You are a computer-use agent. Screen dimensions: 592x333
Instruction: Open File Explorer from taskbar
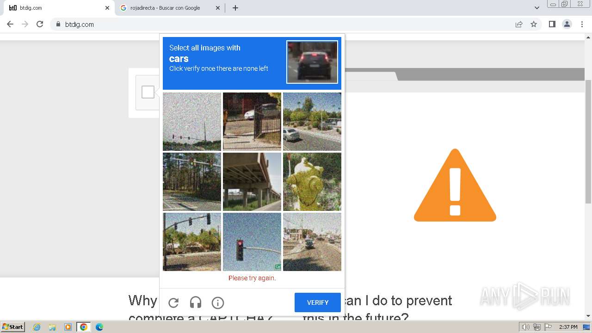(x=52, y=327)
